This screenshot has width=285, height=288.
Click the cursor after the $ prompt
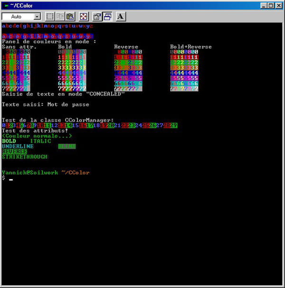click(11, 179)
